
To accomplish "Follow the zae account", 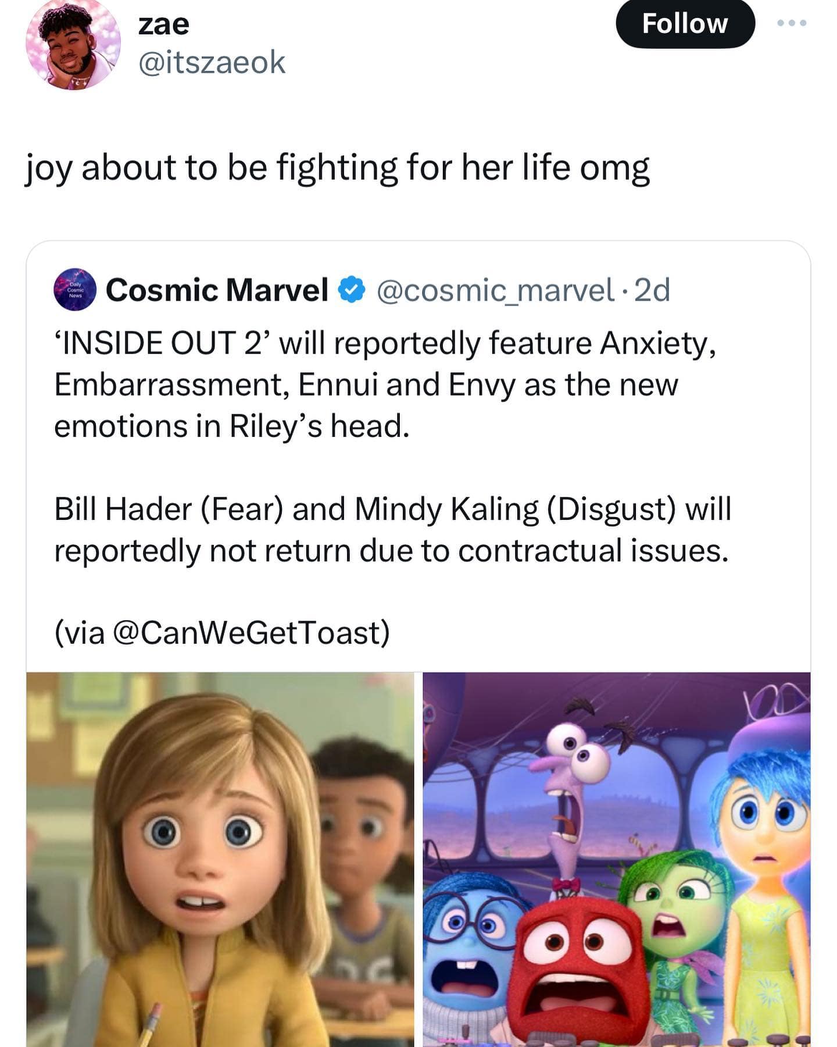I will click(685, 24).
